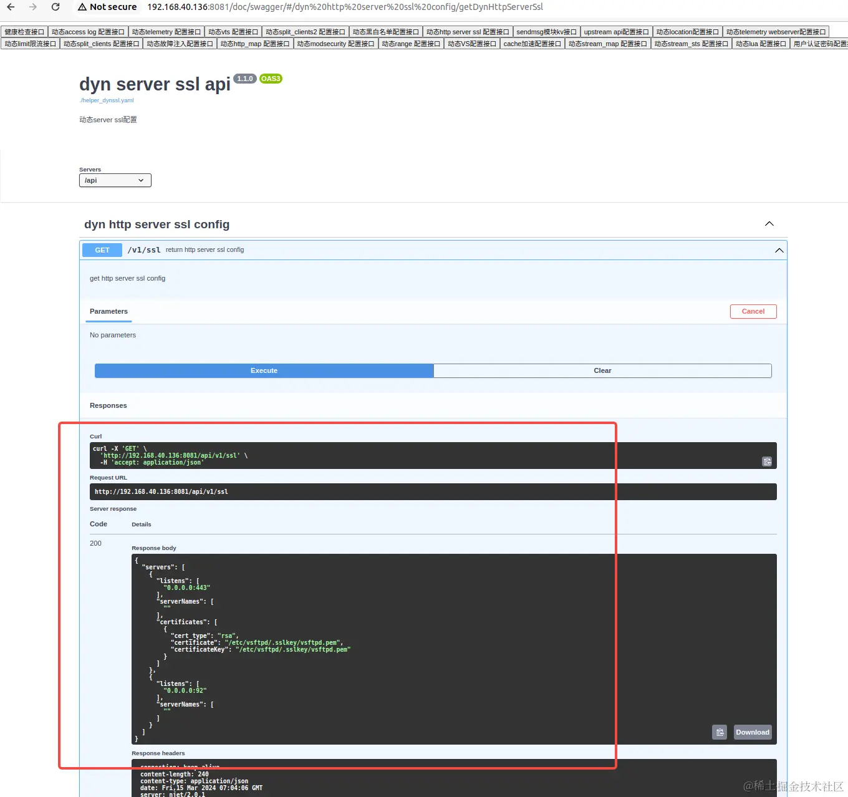This screenshot has height=797, width=848.
Task: Open the 动态access log 配置接口 tab
Action: (x=88, y=32)
